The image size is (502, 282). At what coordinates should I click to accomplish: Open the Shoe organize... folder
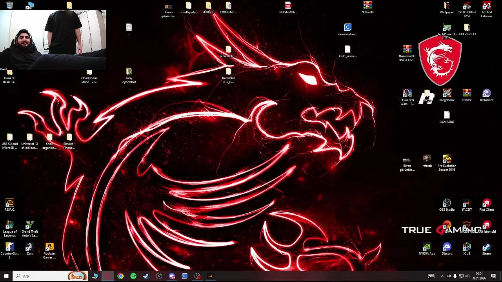(49, 141)
